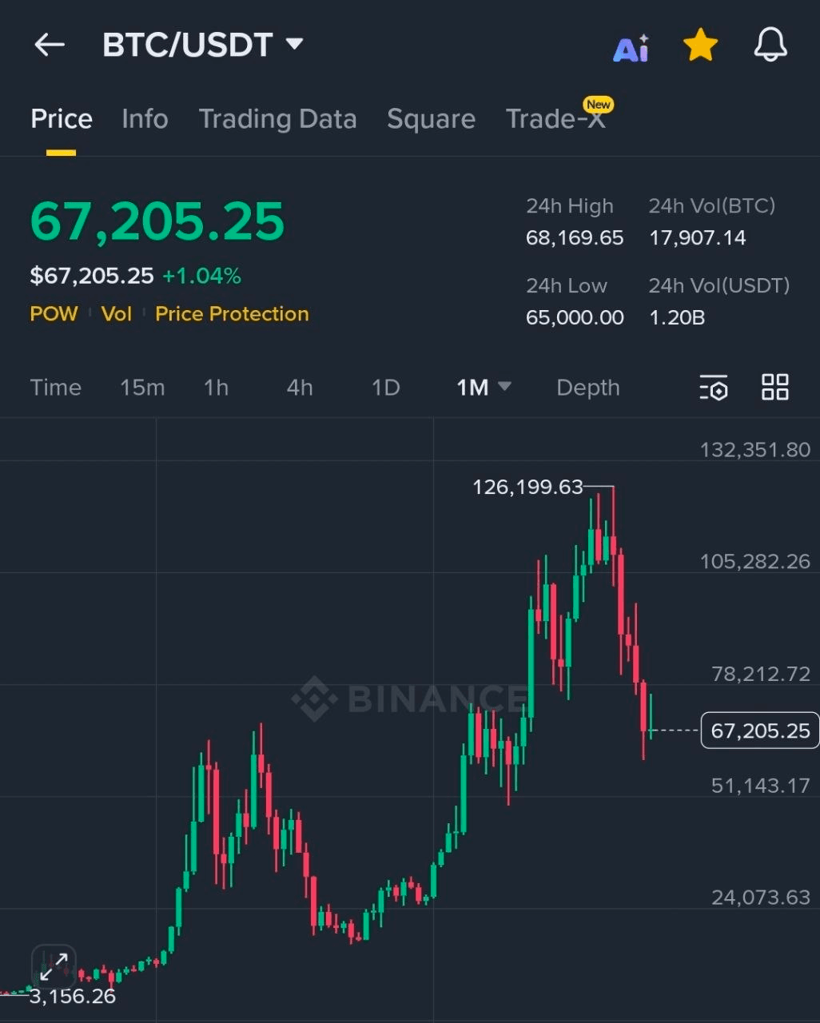Switch to the Trading Data tab
Screen dimensions: 820x1023
(x=277, y=119)
